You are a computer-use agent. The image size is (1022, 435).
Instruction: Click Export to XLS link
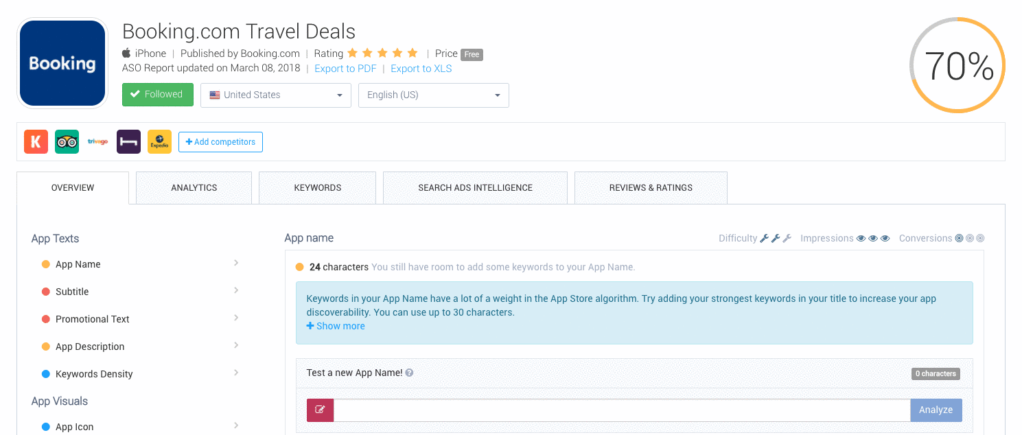(421, 69)
